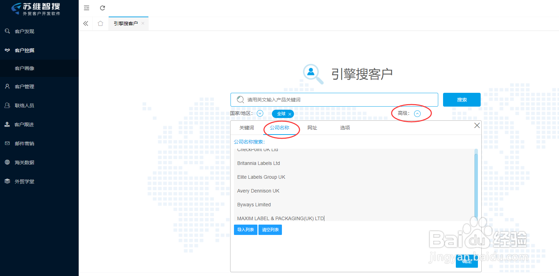Click the product keyword search field
559x276 pixels.
[334, 100]
